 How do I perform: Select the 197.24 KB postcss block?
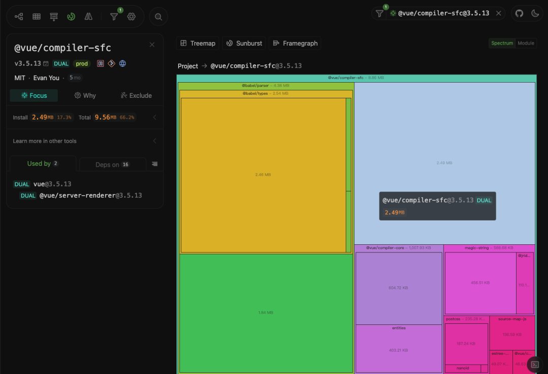click(466, 344)
